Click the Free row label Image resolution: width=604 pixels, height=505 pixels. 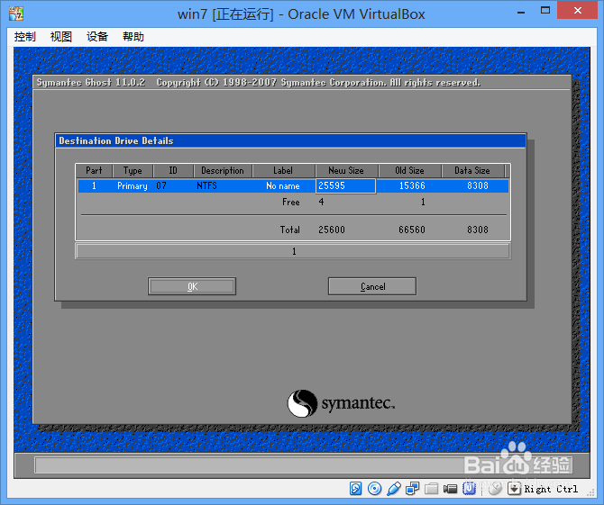291,202
